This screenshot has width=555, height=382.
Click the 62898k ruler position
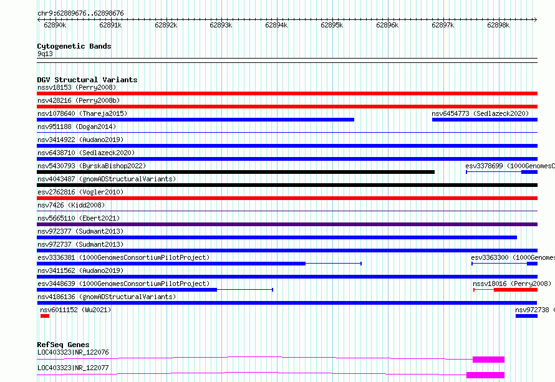[498, 25]
